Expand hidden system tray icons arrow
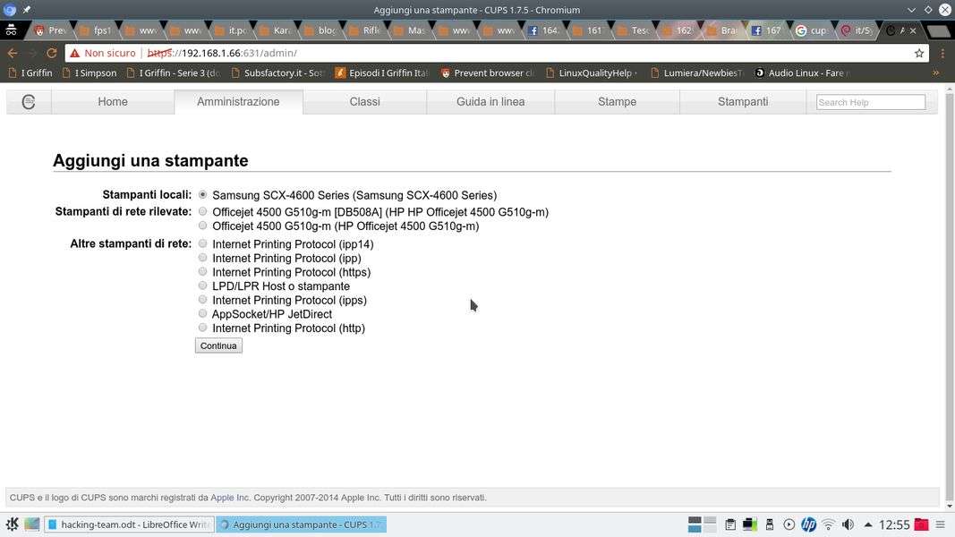The width and height of the screenshot is (955, 537). pyautogui.click(x=868, y=524)
